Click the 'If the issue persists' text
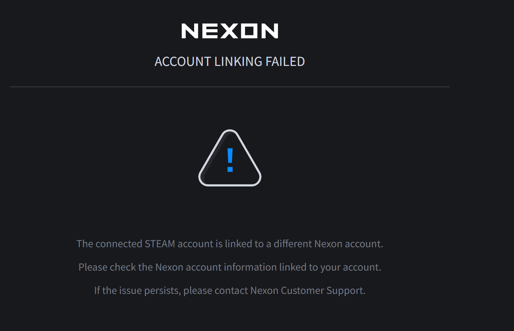Screen dimensions: 514x331 click(137, 290)
